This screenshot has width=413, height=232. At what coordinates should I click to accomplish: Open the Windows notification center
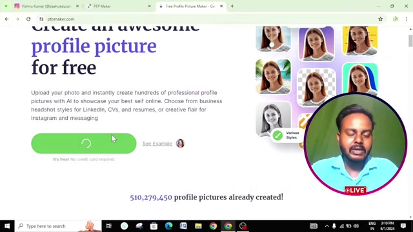403,226
